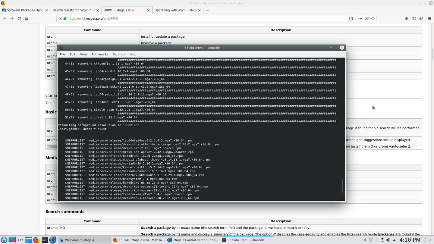Open Konsole View menu
Viewport: 434px width, 244px height.
coord(83,54)
